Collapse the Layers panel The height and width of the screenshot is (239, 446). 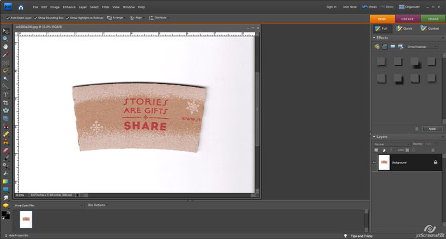374,137
